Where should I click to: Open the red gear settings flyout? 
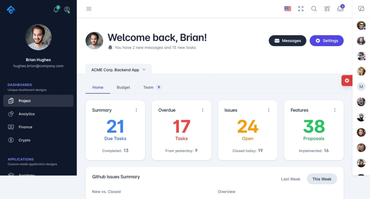[x=347, y=80]
